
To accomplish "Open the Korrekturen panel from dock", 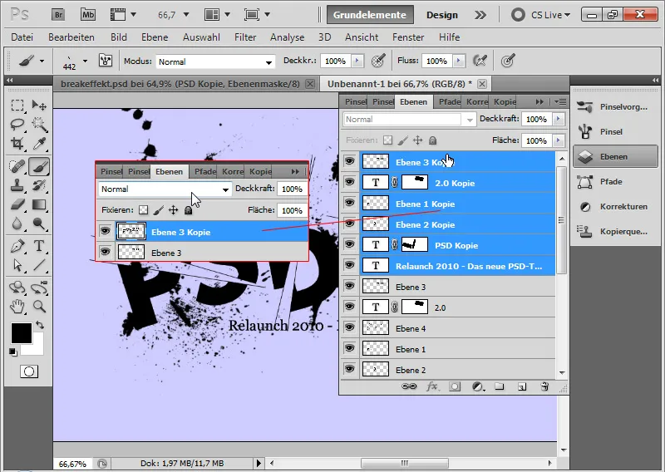I will point(615,207).
